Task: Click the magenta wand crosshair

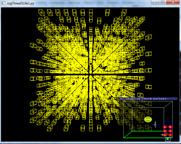Action: pos(155,124)
